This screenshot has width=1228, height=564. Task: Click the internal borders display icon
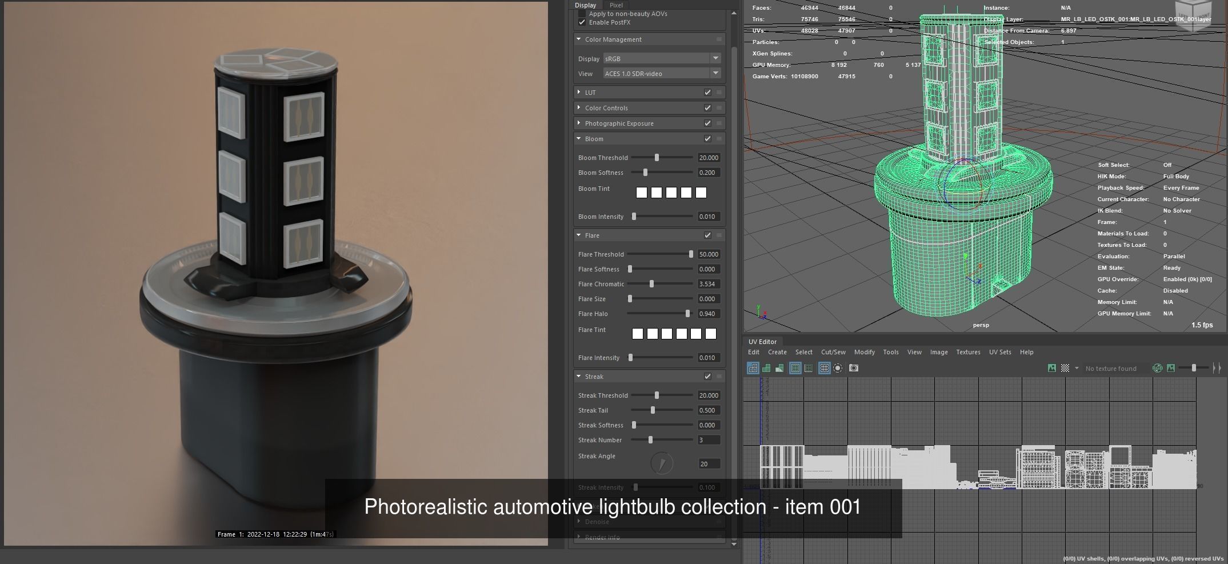click(x=809, y=369)
